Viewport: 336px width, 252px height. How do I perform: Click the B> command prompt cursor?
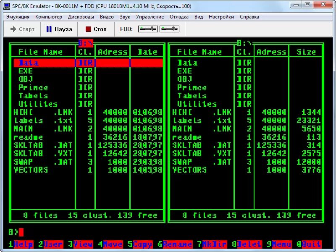[x=21, y=232]
